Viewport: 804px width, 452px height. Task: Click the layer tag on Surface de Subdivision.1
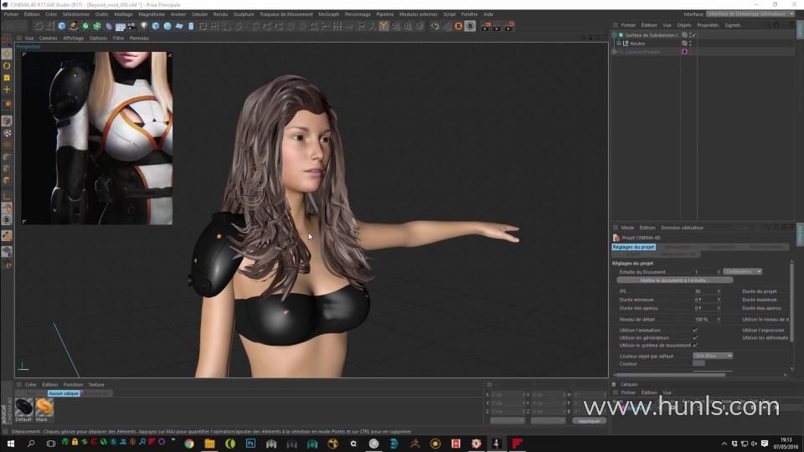pyautogui.click(x=684, y=35)
